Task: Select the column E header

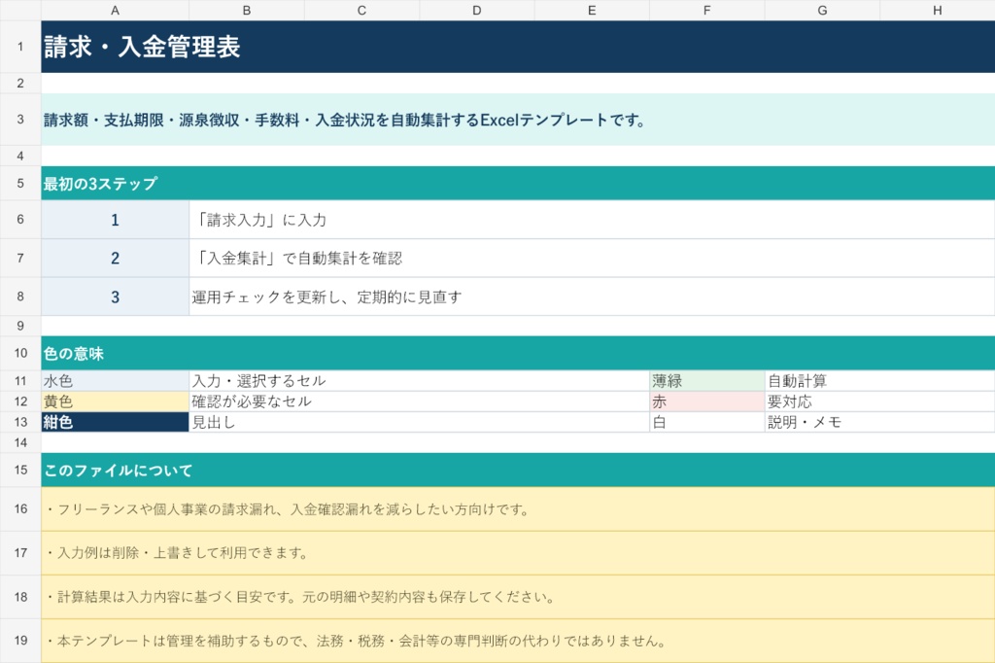Action: [592, 10]
